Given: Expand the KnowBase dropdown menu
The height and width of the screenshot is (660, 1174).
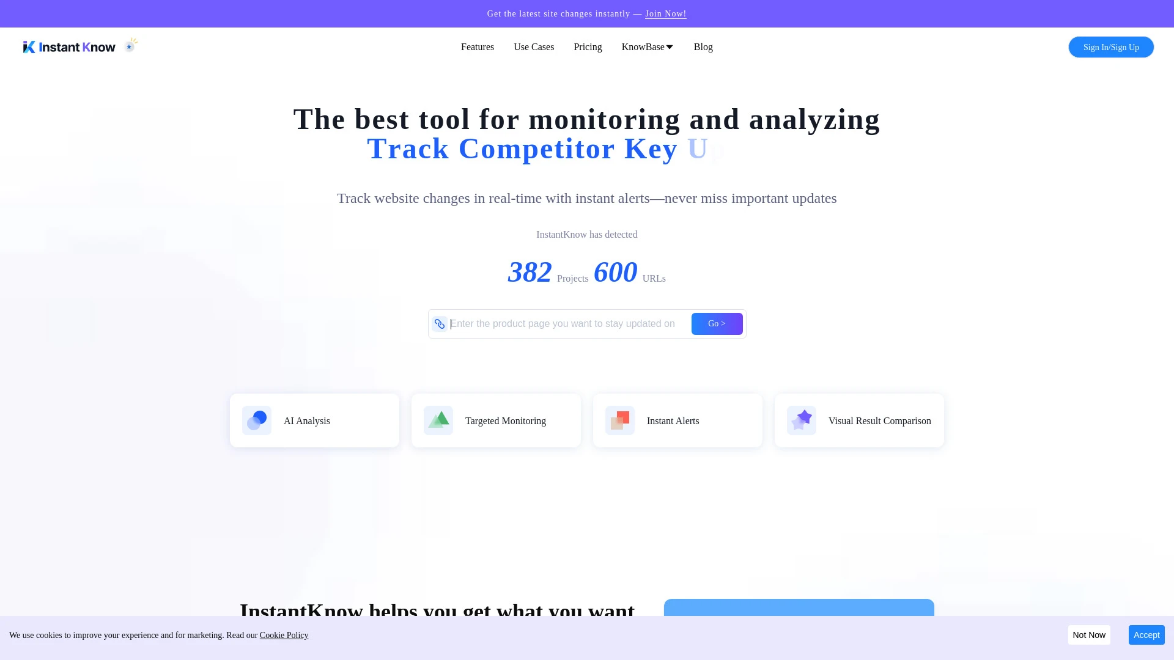Looking at the screenshot, I should pos(647,46).
